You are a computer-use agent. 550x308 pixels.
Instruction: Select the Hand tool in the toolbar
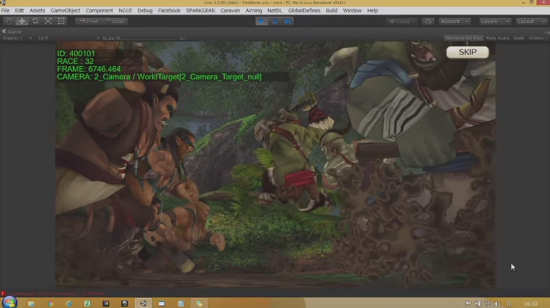tap(9, 21)
